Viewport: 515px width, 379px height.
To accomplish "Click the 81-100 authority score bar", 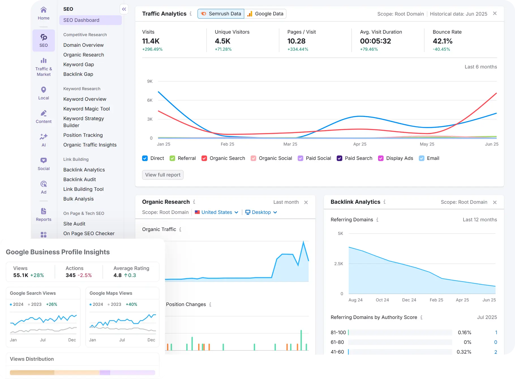I will [x=400, y=333].
